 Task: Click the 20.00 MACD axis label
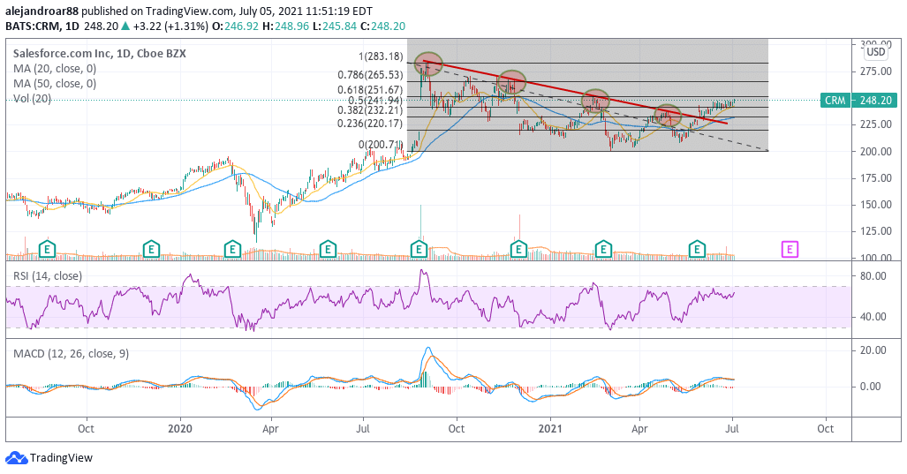pyautogui.click(x=873, y=350)
